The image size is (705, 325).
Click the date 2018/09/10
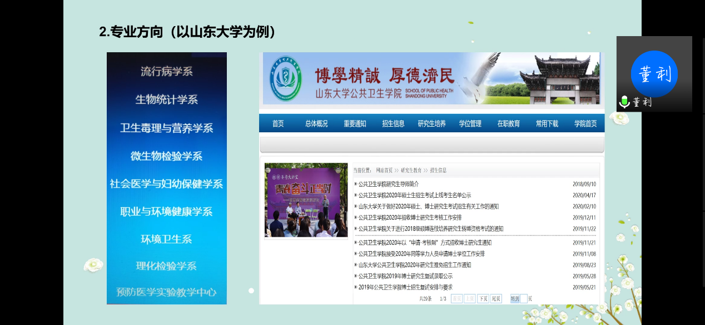point(584,184)
